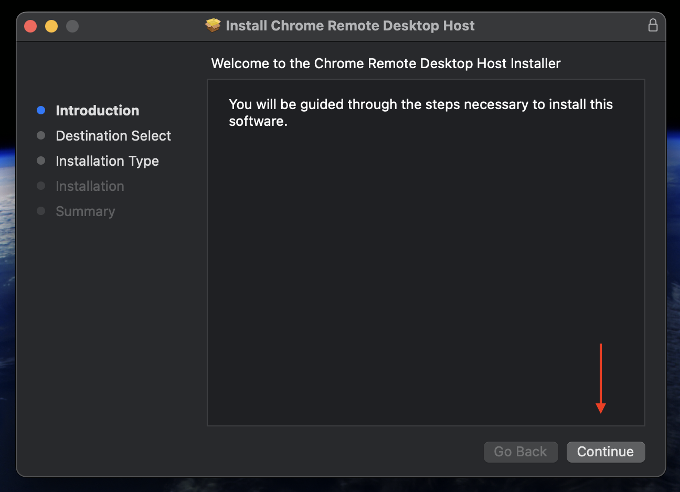Continue to the next installer step

(605, 452)
